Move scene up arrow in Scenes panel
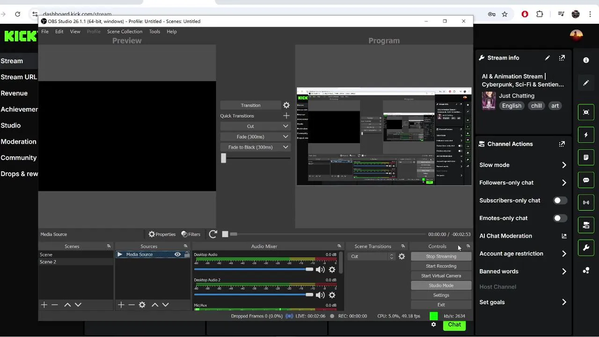599x337 pixels. [x=67, y=305]
